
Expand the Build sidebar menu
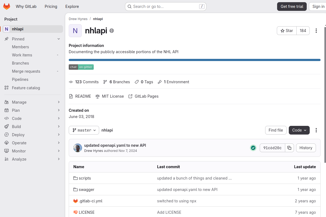click(x=33, y=127)
